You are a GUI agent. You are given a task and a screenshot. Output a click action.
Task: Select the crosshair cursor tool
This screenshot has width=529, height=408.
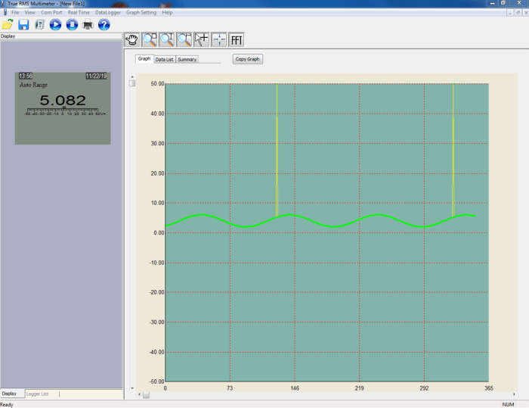(219, 40)
